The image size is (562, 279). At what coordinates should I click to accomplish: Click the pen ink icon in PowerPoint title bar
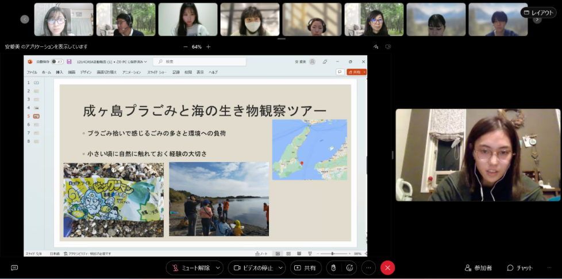pos(325,61)
